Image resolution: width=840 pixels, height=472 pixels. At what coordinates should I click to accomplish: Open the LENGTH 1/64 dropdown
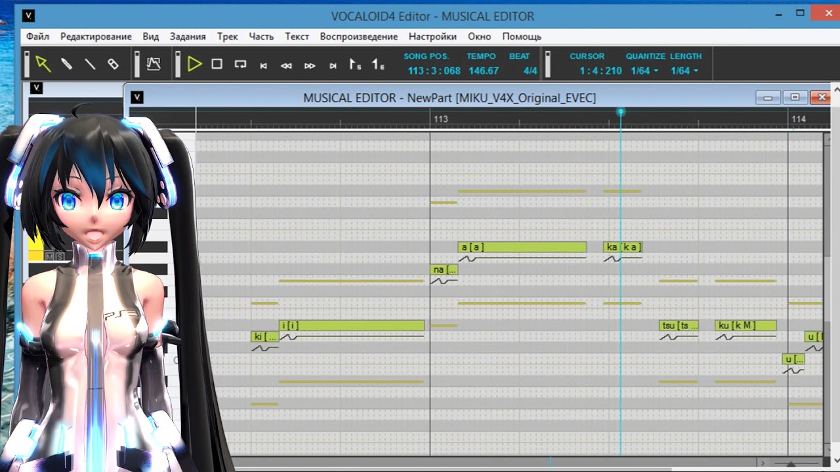click(x=684, y=71)
